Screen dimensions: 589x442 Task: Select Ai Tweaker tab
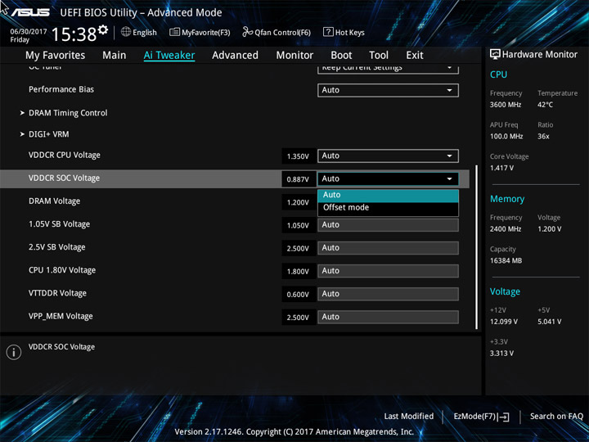[169, 56]
